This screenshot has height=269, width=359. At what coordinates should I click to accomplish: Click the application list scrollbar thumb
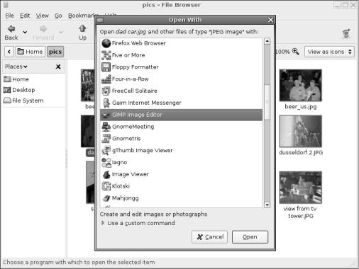point(267,102)
